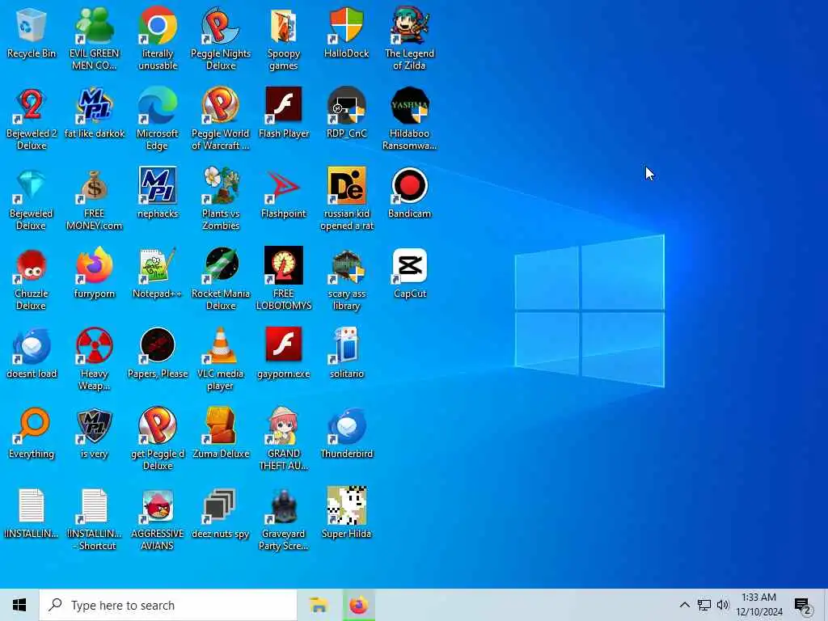Select Bejeweled 2 Deluxe shortcut

(32, 119)
